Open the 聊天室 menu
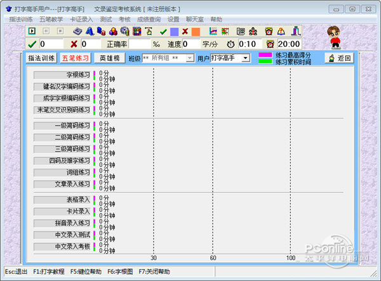 pos(195,20)
